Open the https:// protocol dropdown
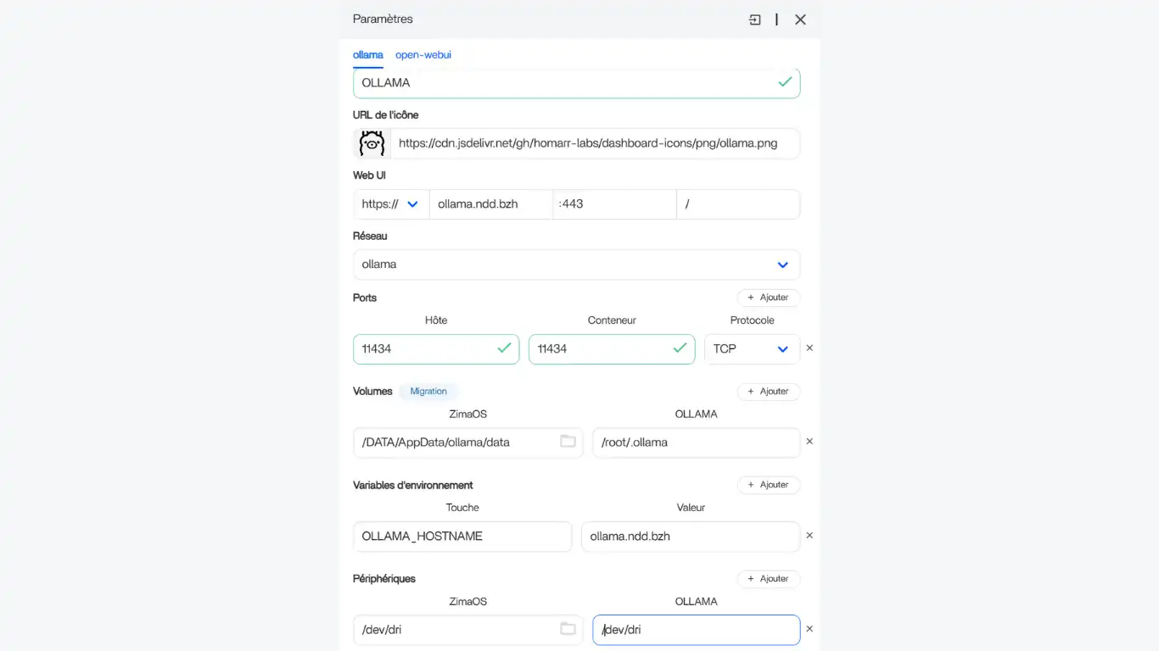The image size is (1159, 651). pos(391,204)
